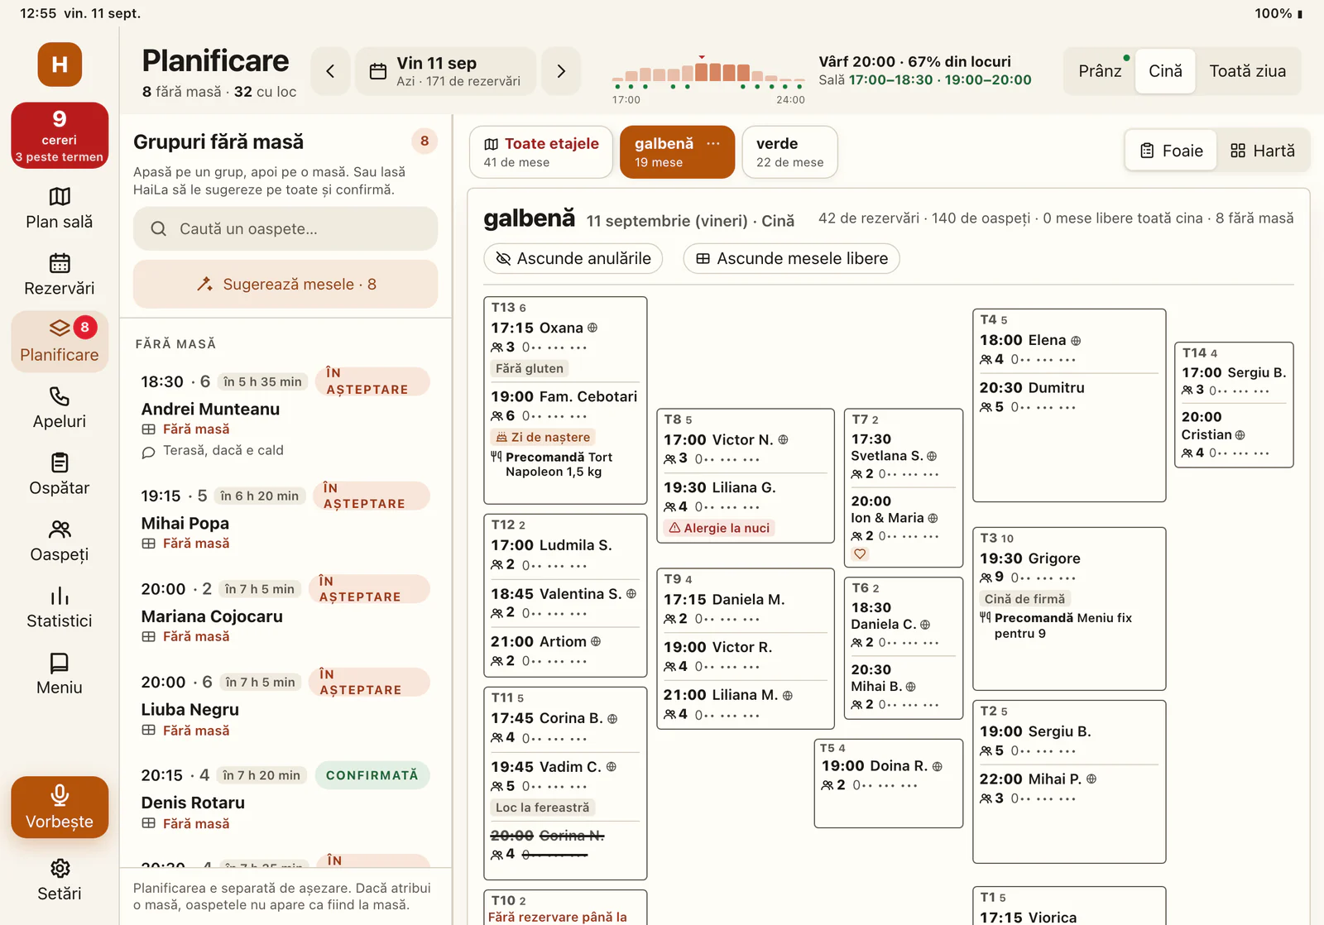The width and height of the screenshot is (1324, 925).
Task: Click heart icon on Ion & Maria reservation
Action: click(860, 554)
